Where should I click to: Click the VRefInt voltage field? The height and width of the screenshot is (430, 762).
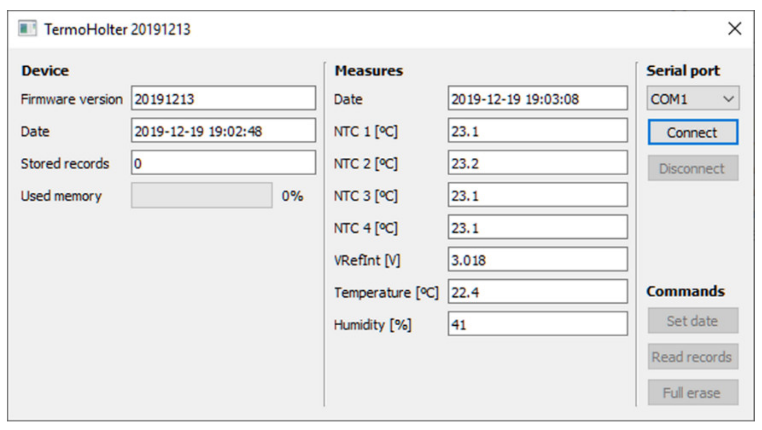tap(538, 260)
